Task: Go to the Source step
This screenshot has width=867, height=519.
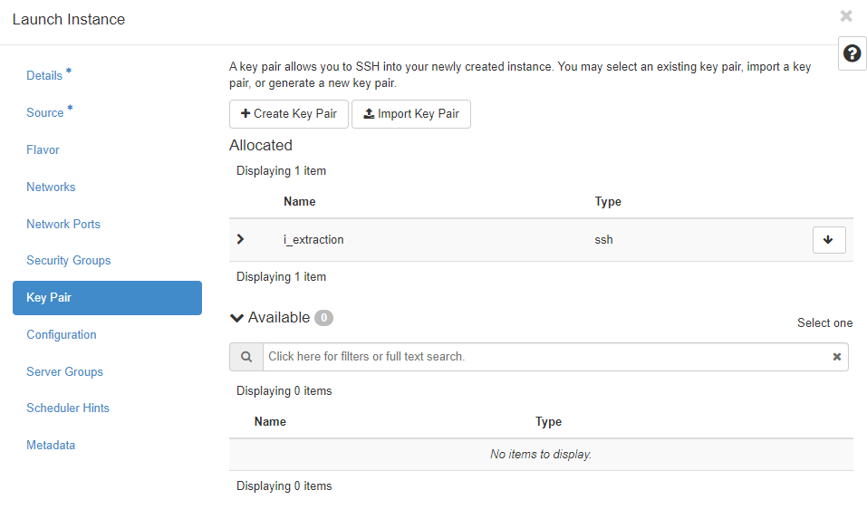Action: point(45,113)
